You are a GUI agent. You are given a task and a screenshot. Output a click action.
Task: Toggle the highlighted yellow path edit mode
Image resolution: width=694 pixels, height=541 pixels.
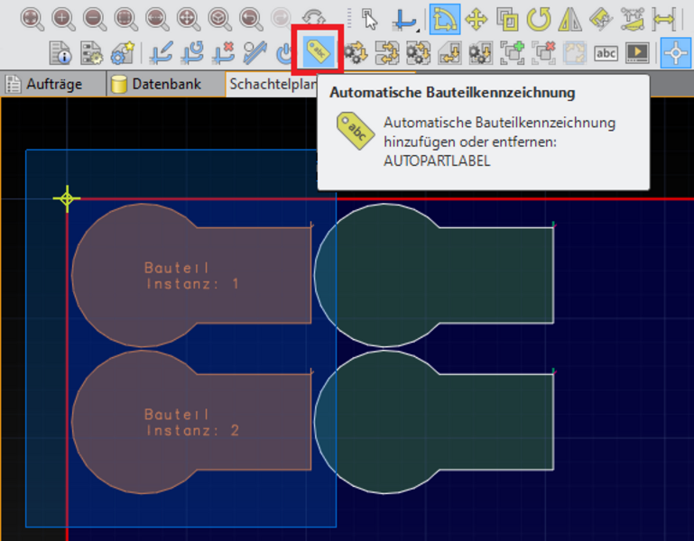(443, 18)
